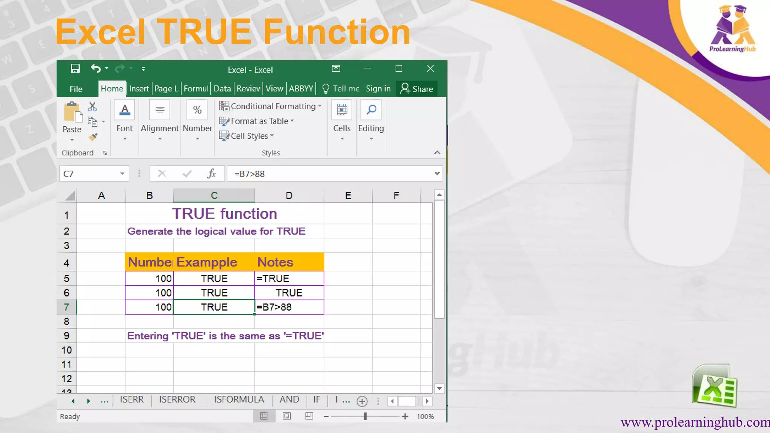Click the Redo arrow icon
Viewport: 770px width, 433px height.
pos(120,68)
